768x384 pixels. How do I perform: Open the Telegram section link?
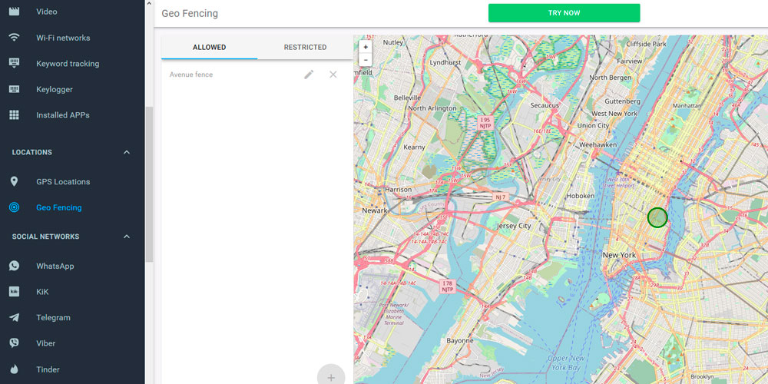coord(54,317)
